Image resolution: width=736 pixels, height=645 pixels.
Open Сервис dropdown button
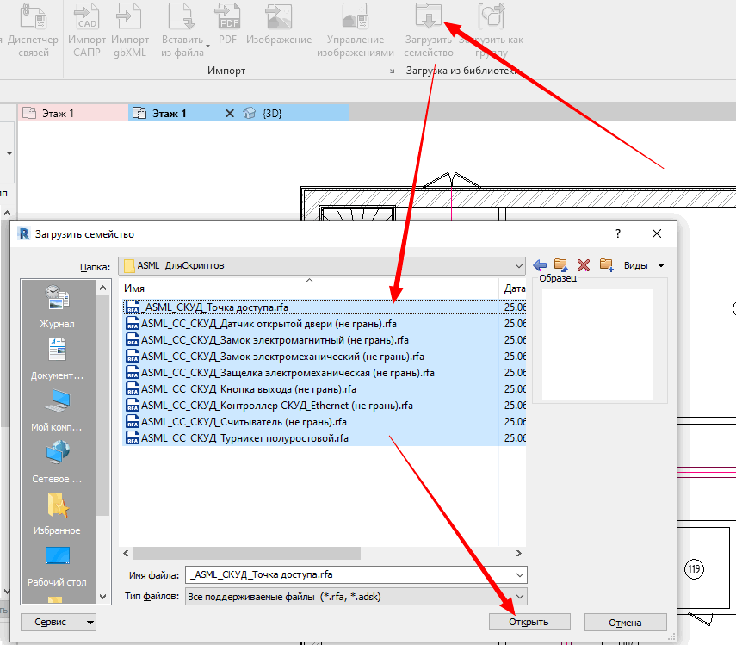59,622
